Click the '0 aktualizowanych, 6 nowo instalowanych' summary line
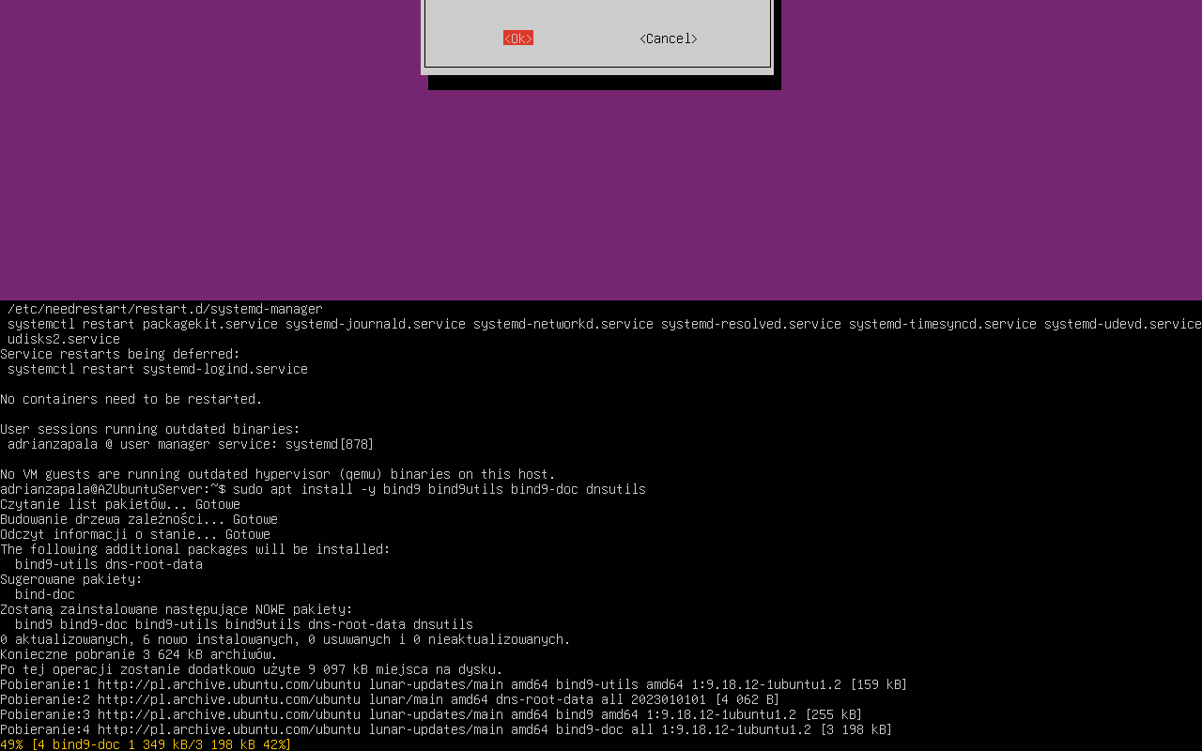The image size is (1202, 751). [285, 639]
